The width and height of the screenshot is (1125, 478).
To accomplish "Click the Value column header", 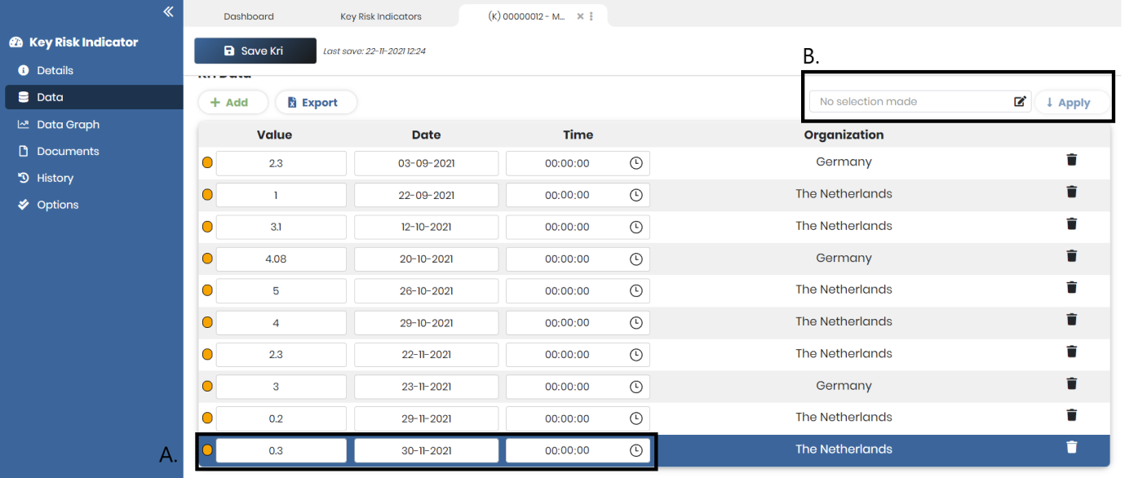I will [x=274, y=135].
